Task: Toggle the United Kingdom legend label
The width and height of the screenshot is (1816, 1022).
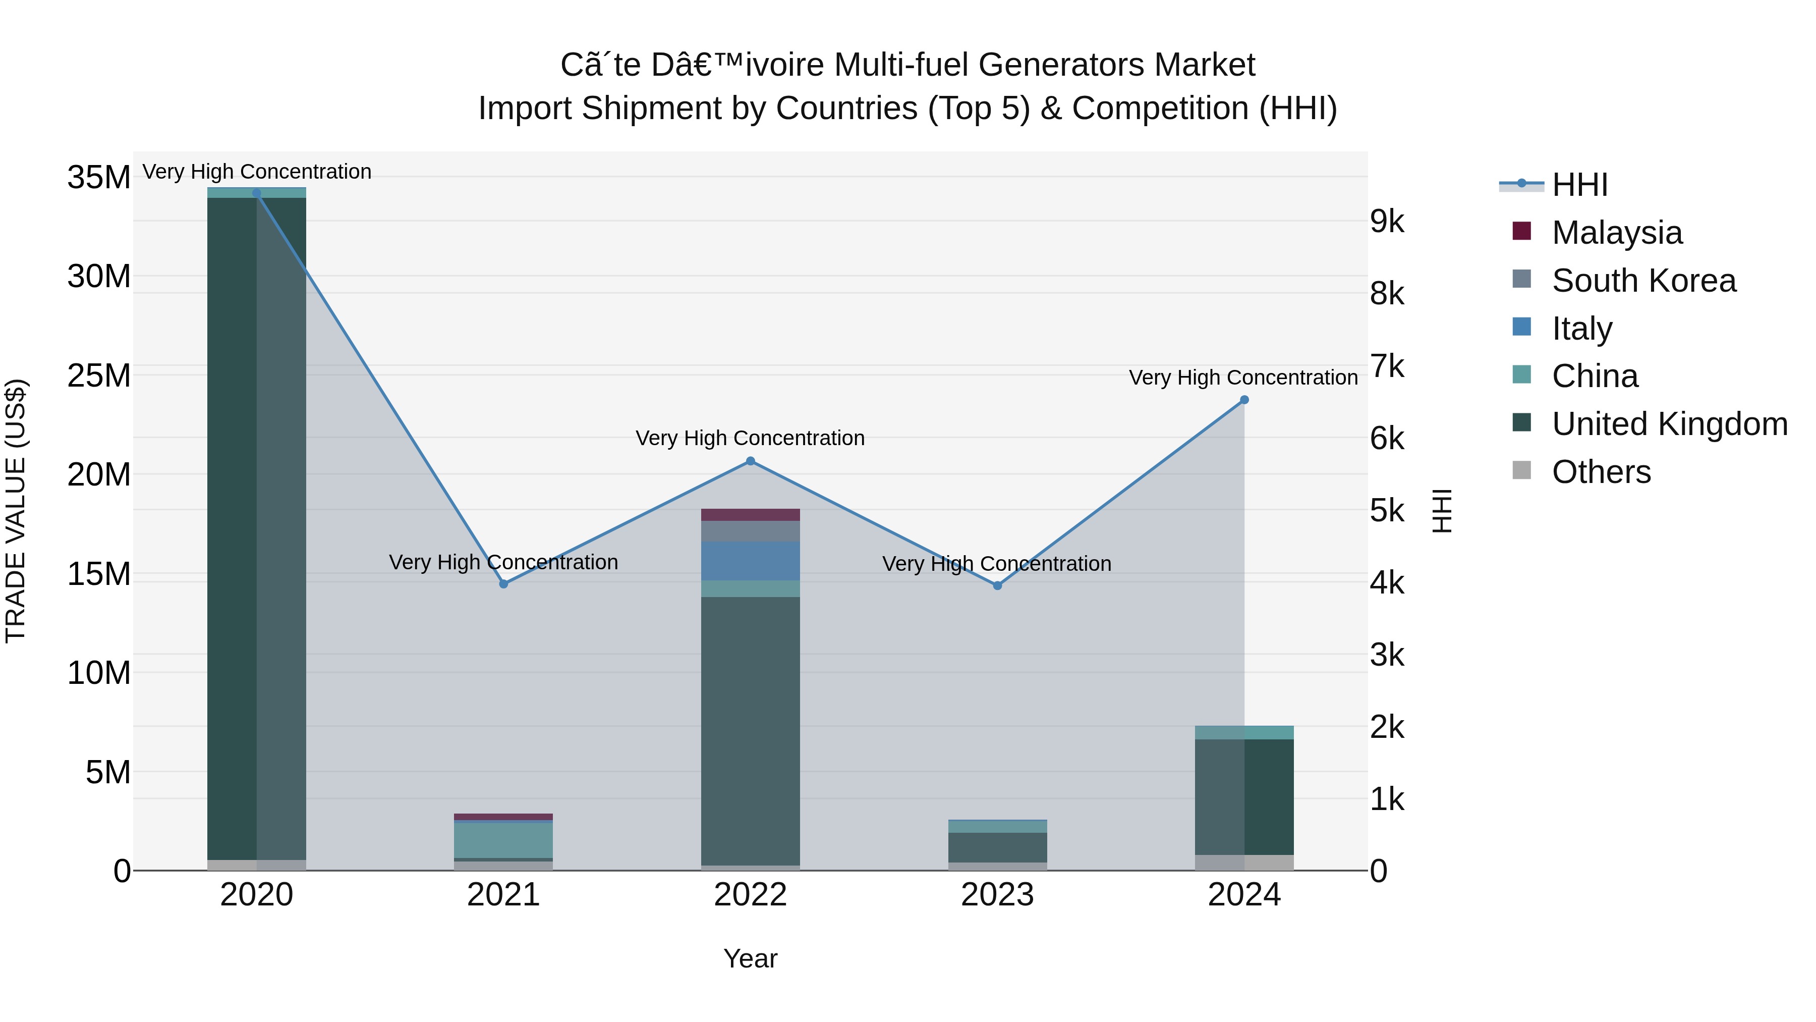Action: tap(1669, 424)
